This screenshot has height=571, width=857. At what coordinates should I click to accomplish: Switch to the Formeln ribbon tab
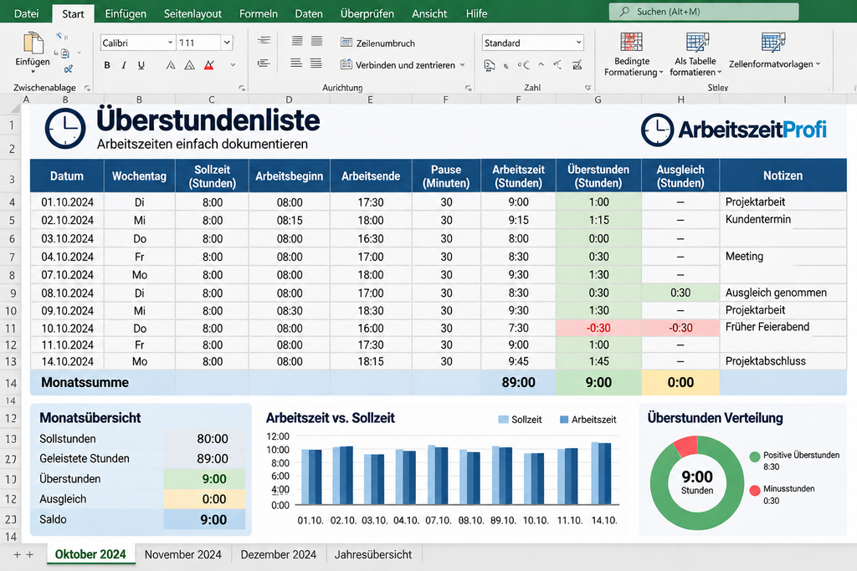click(x=258, y=13)
